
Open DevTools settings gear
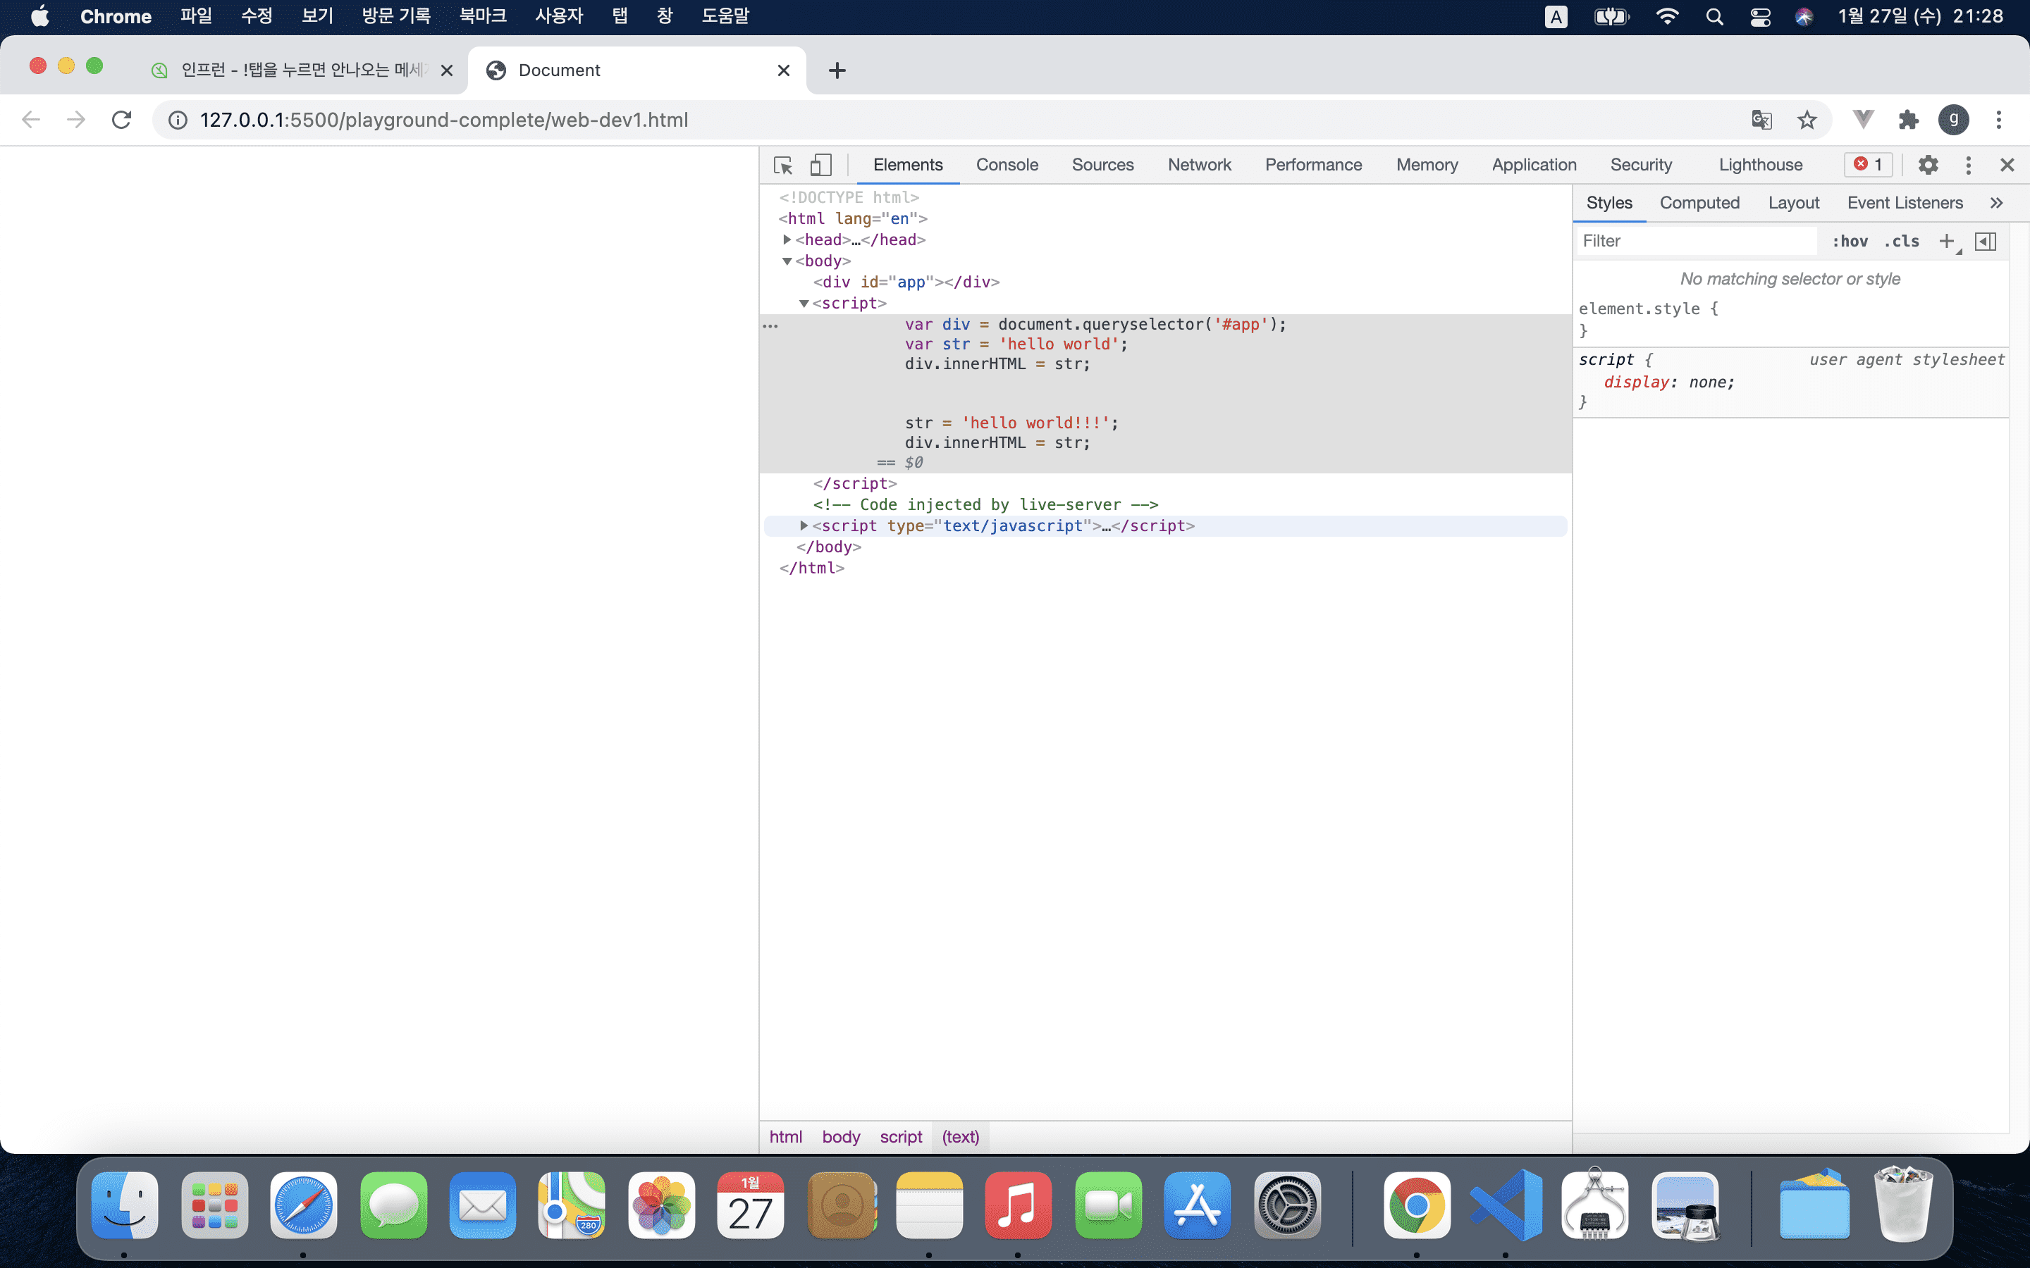pos(1928,166)
